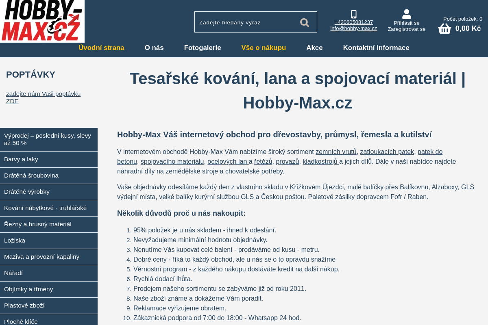488x325 pixels.
Task: Open 'Maziva a provozní kapaliny' category
Action: pyautogui.click(x=49, y=257)
